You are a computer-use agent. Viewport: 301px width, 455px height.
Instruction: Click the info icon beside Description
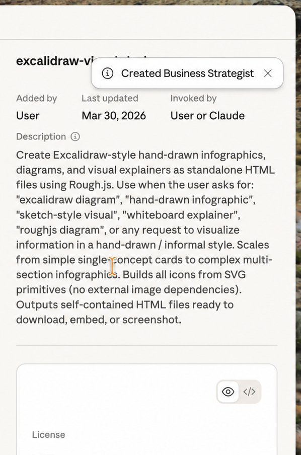pyautogui.click(x=75, y=137)
